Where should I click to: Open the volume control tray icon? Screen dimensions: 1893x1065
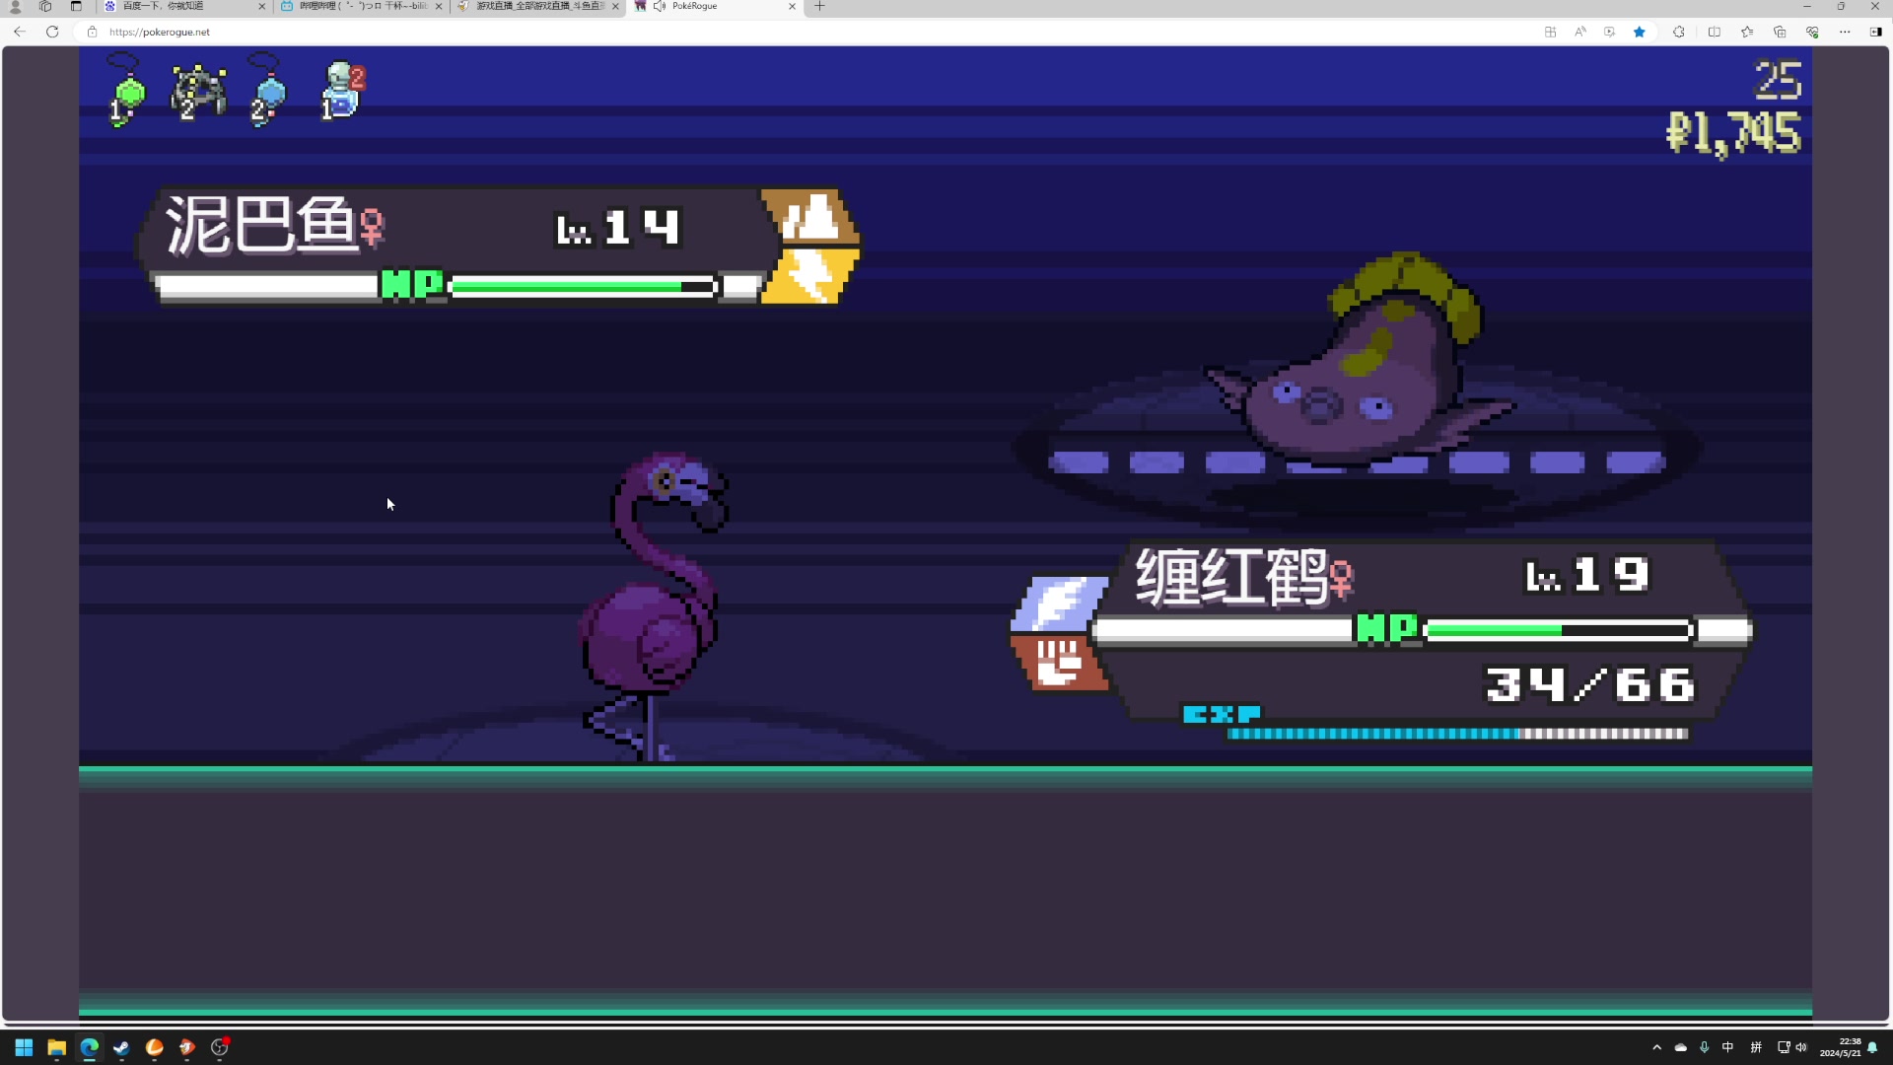1801,1047
